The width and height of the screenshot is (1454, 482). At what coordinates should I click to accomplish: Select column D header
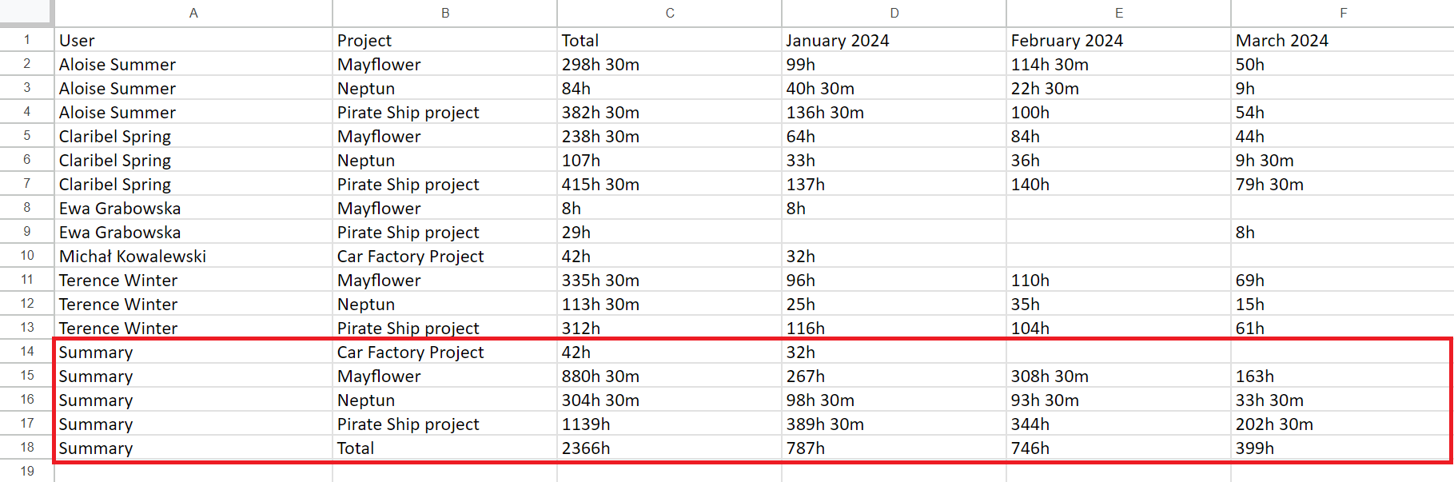894,13
